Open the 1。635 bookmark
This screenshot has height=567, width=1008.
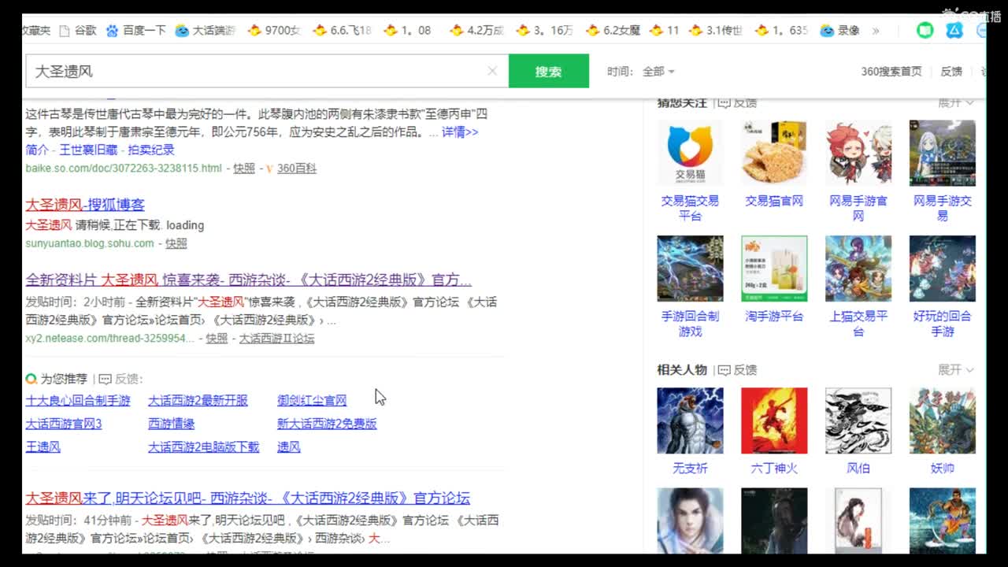click(x=781, y=31)
